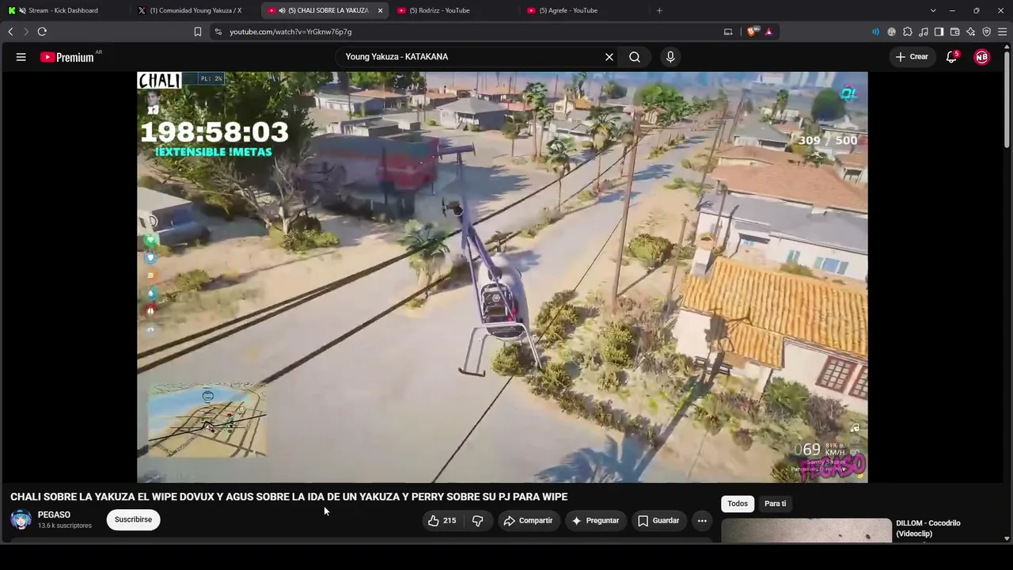Screen dimensions: 1013x570
Task: Open the PEGASO channel name link
Action: (x=54, y=515)
